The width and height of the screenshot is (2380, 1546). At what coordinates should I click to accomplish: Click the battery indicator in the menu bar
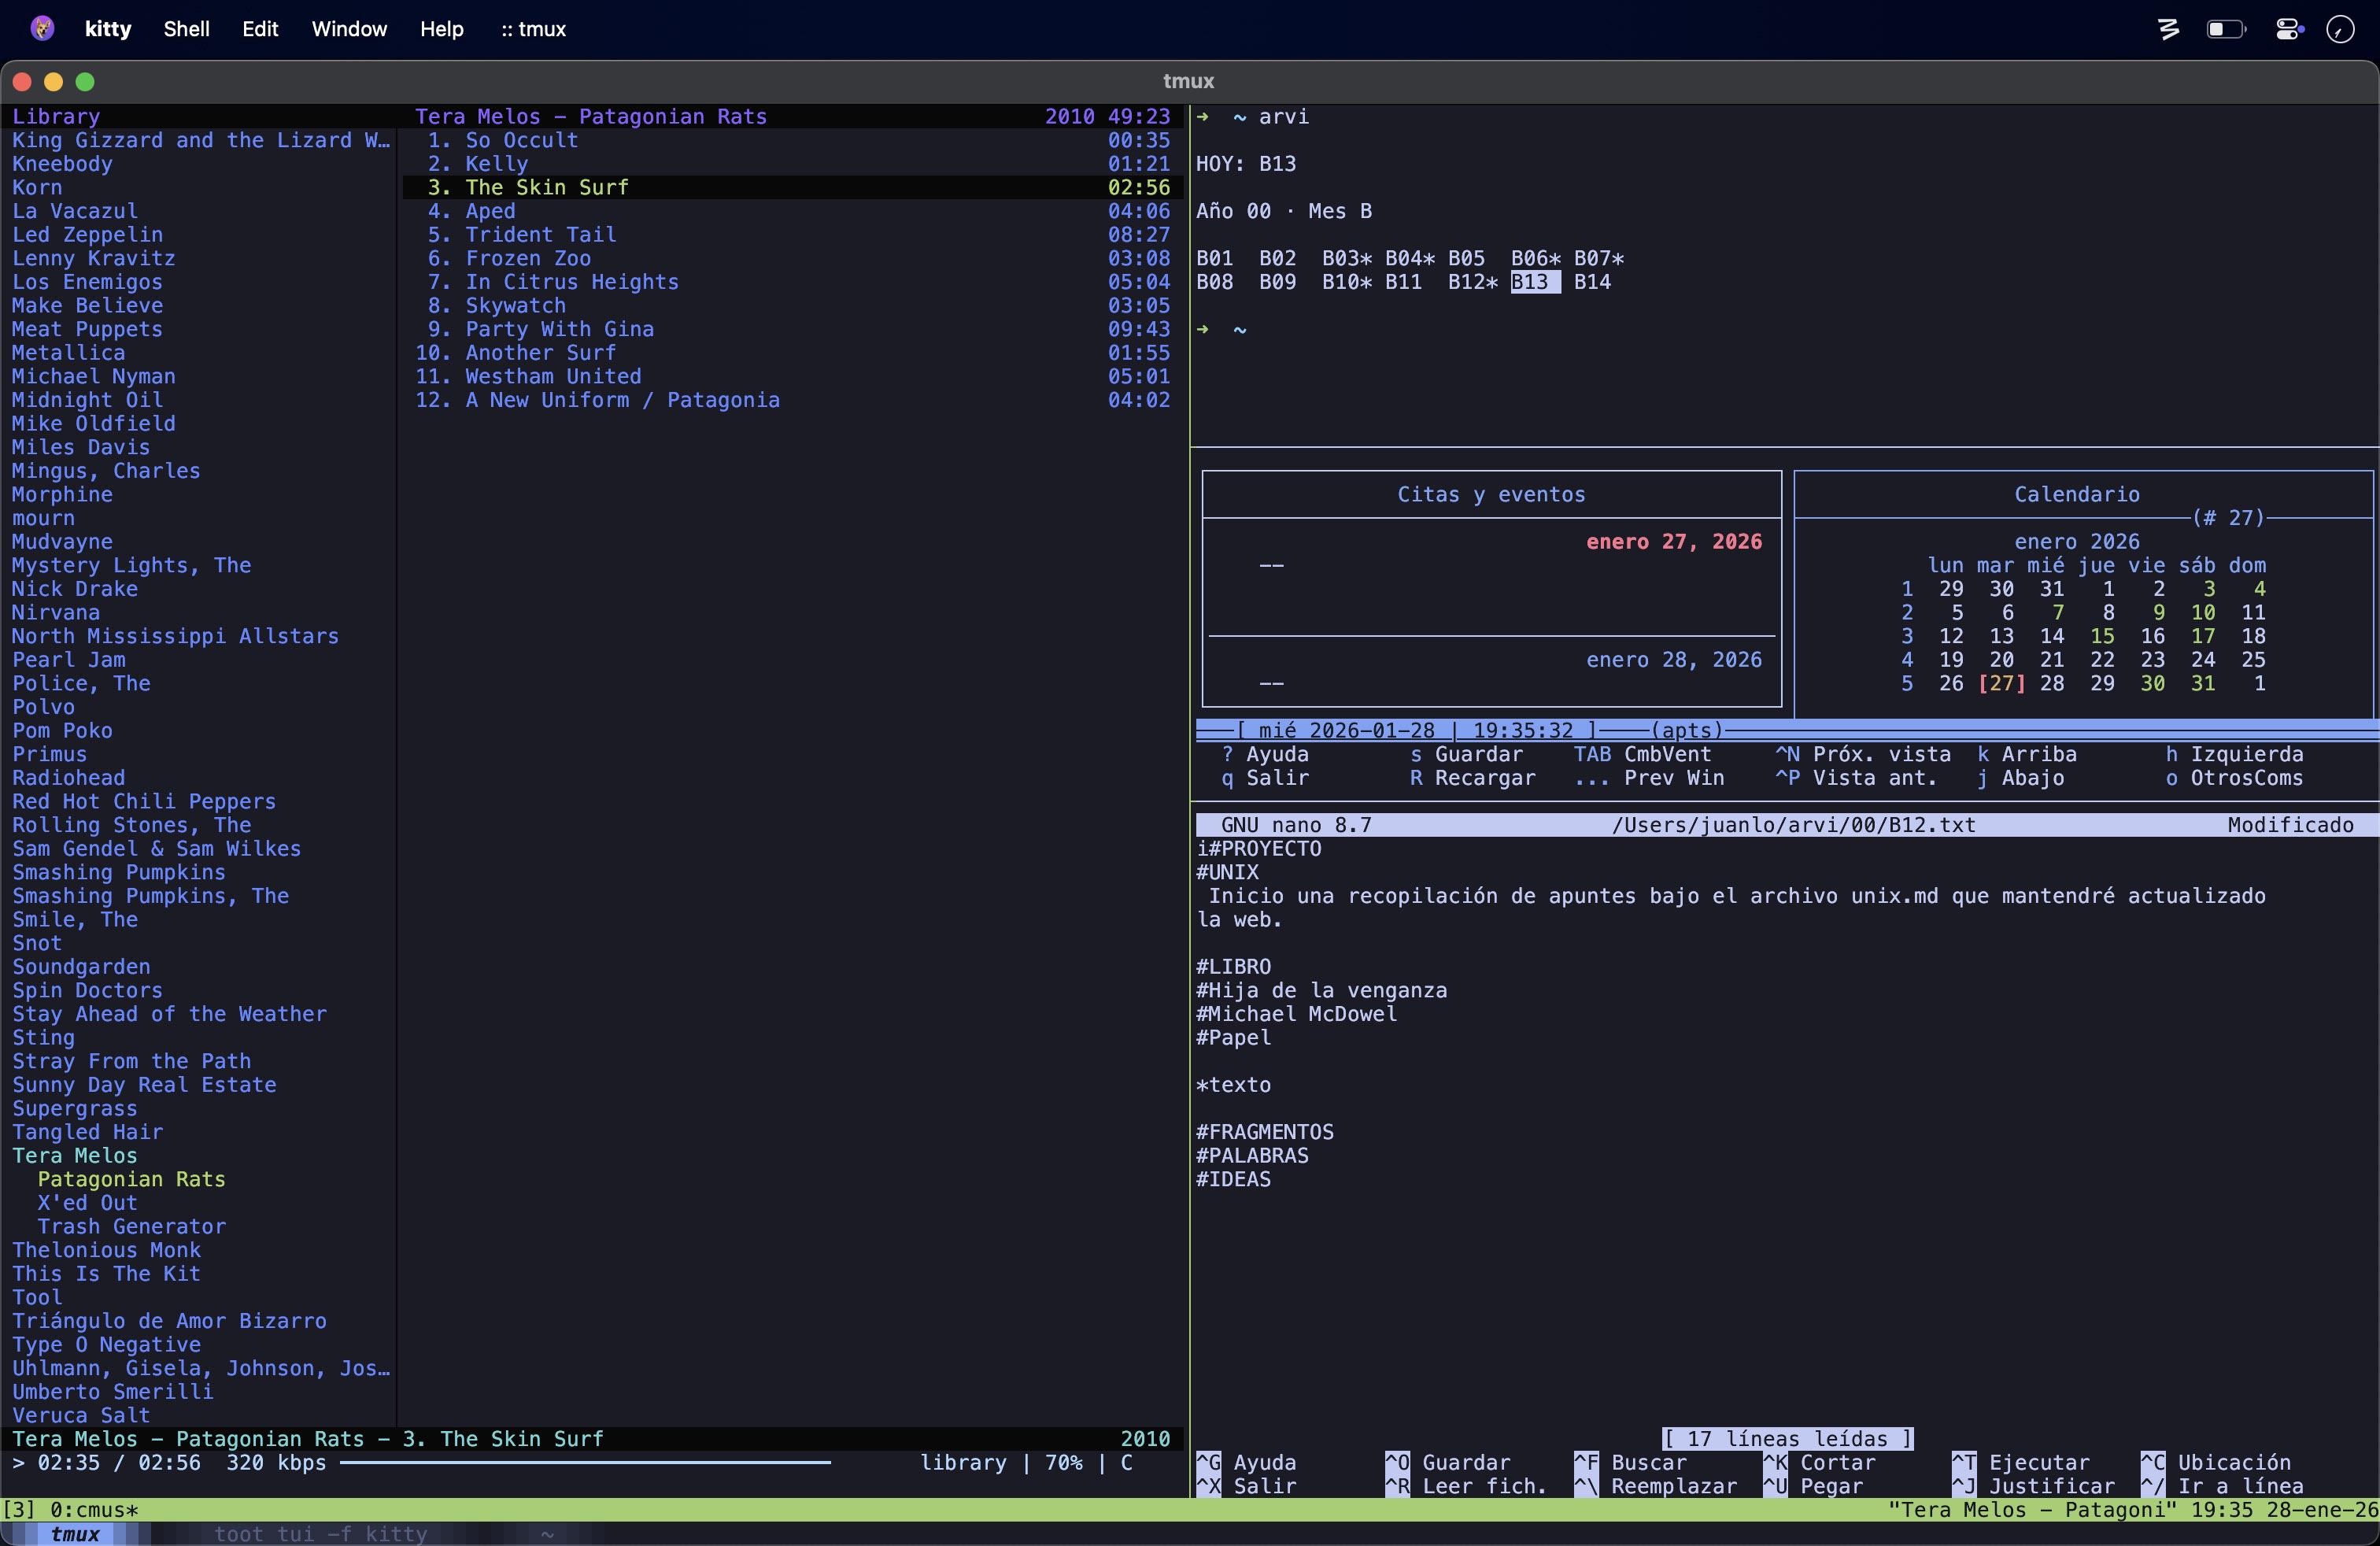point(2226,29)
